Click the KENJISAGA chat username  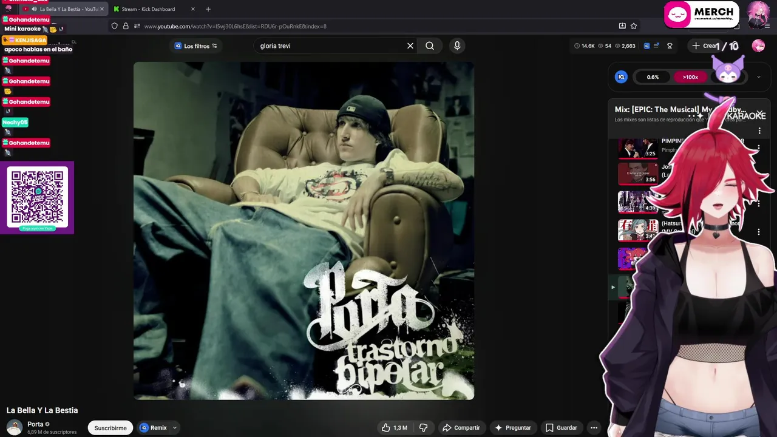click(25, 40)
